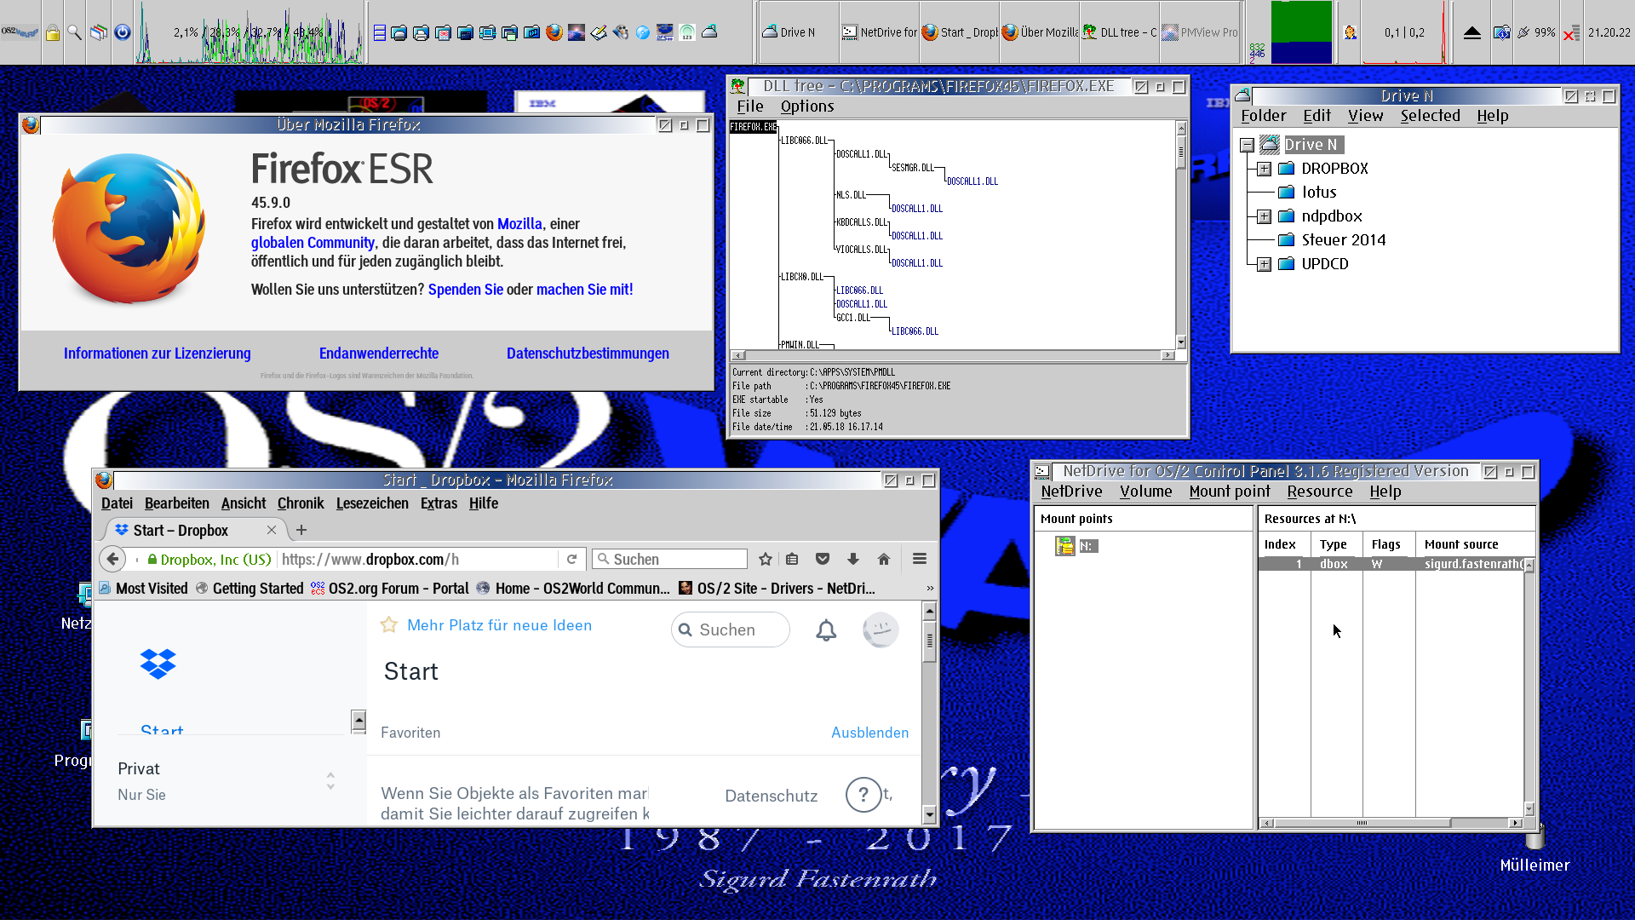Close the Start – Dropbox tab
This screenshot has width=1635, height=920.
pos(271,530)
